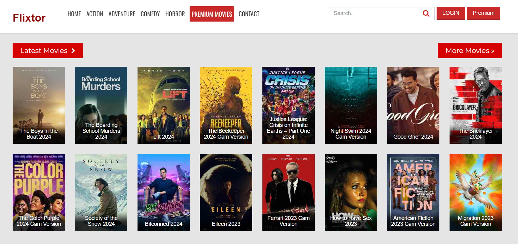Viewport: 518px width, 244px height.
Task: Click the Latest Movies button
Action: pos(48,51)
